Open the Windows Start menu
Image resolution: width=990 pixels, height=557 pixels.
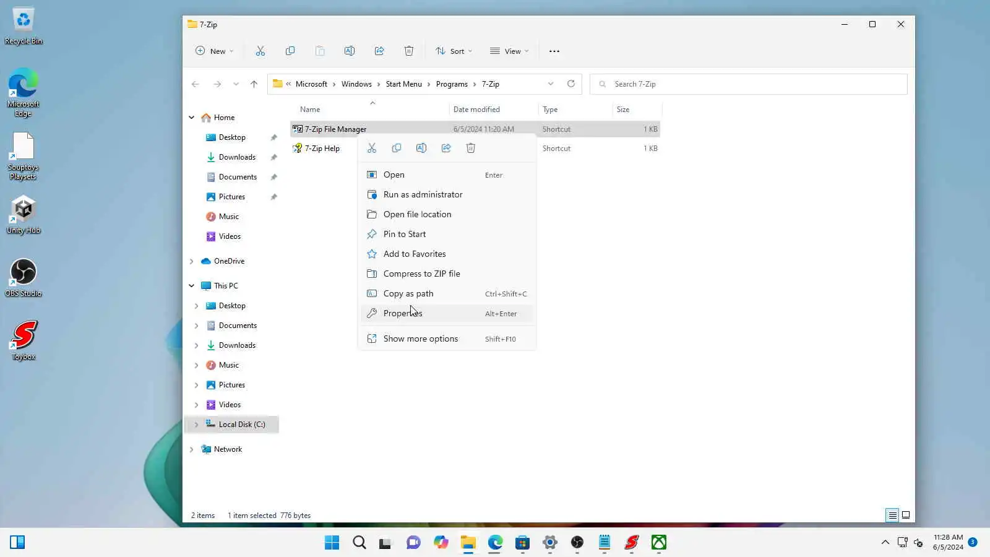(332, 543)
